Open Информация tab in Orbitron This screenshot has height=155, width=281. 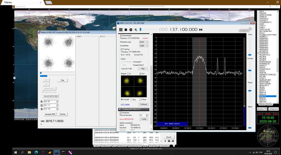[122, 146]
